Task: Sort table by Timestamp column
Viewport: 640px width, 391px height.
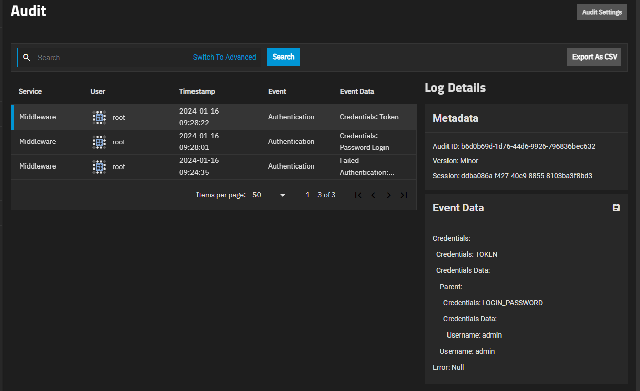Action: [197, 92]
